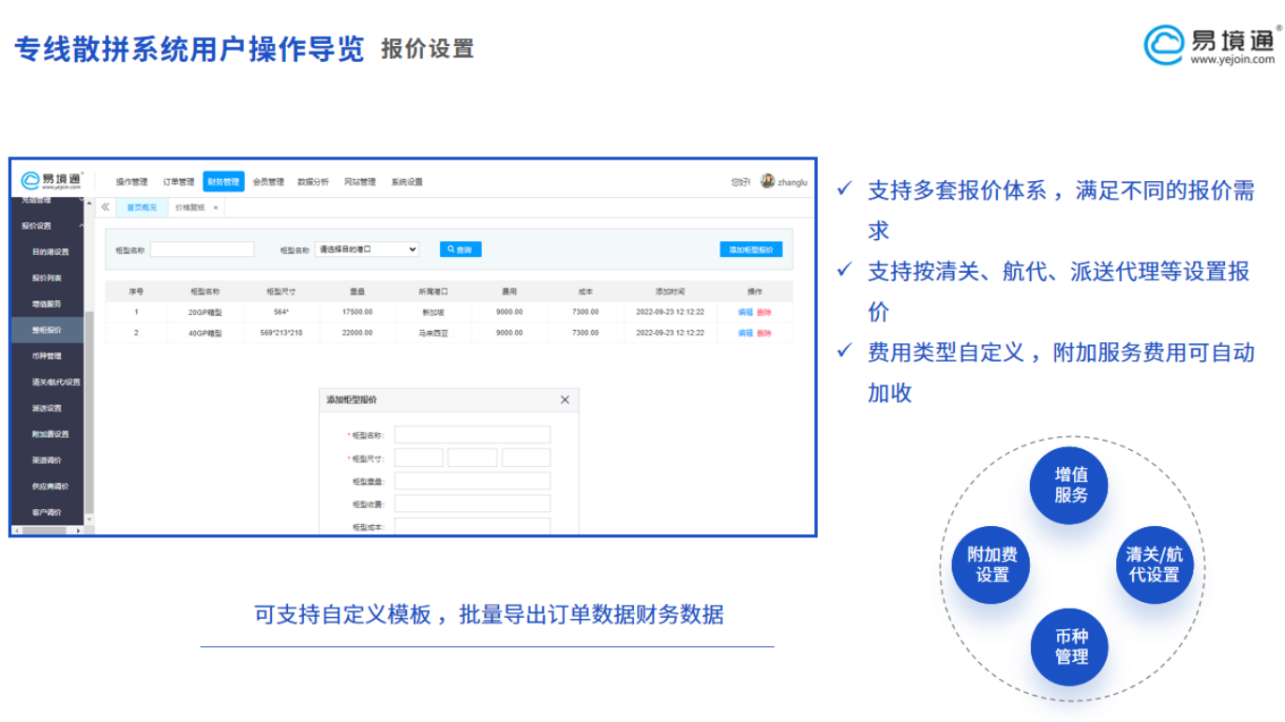Image resolution: width=1285 pixels, height=722 pixels.
Task: Open 报价列表 in the sidebar
Action: (46, 278)
